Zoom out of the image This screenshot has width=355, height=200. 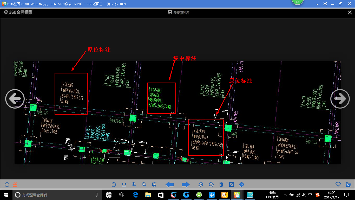click(144, 185)
